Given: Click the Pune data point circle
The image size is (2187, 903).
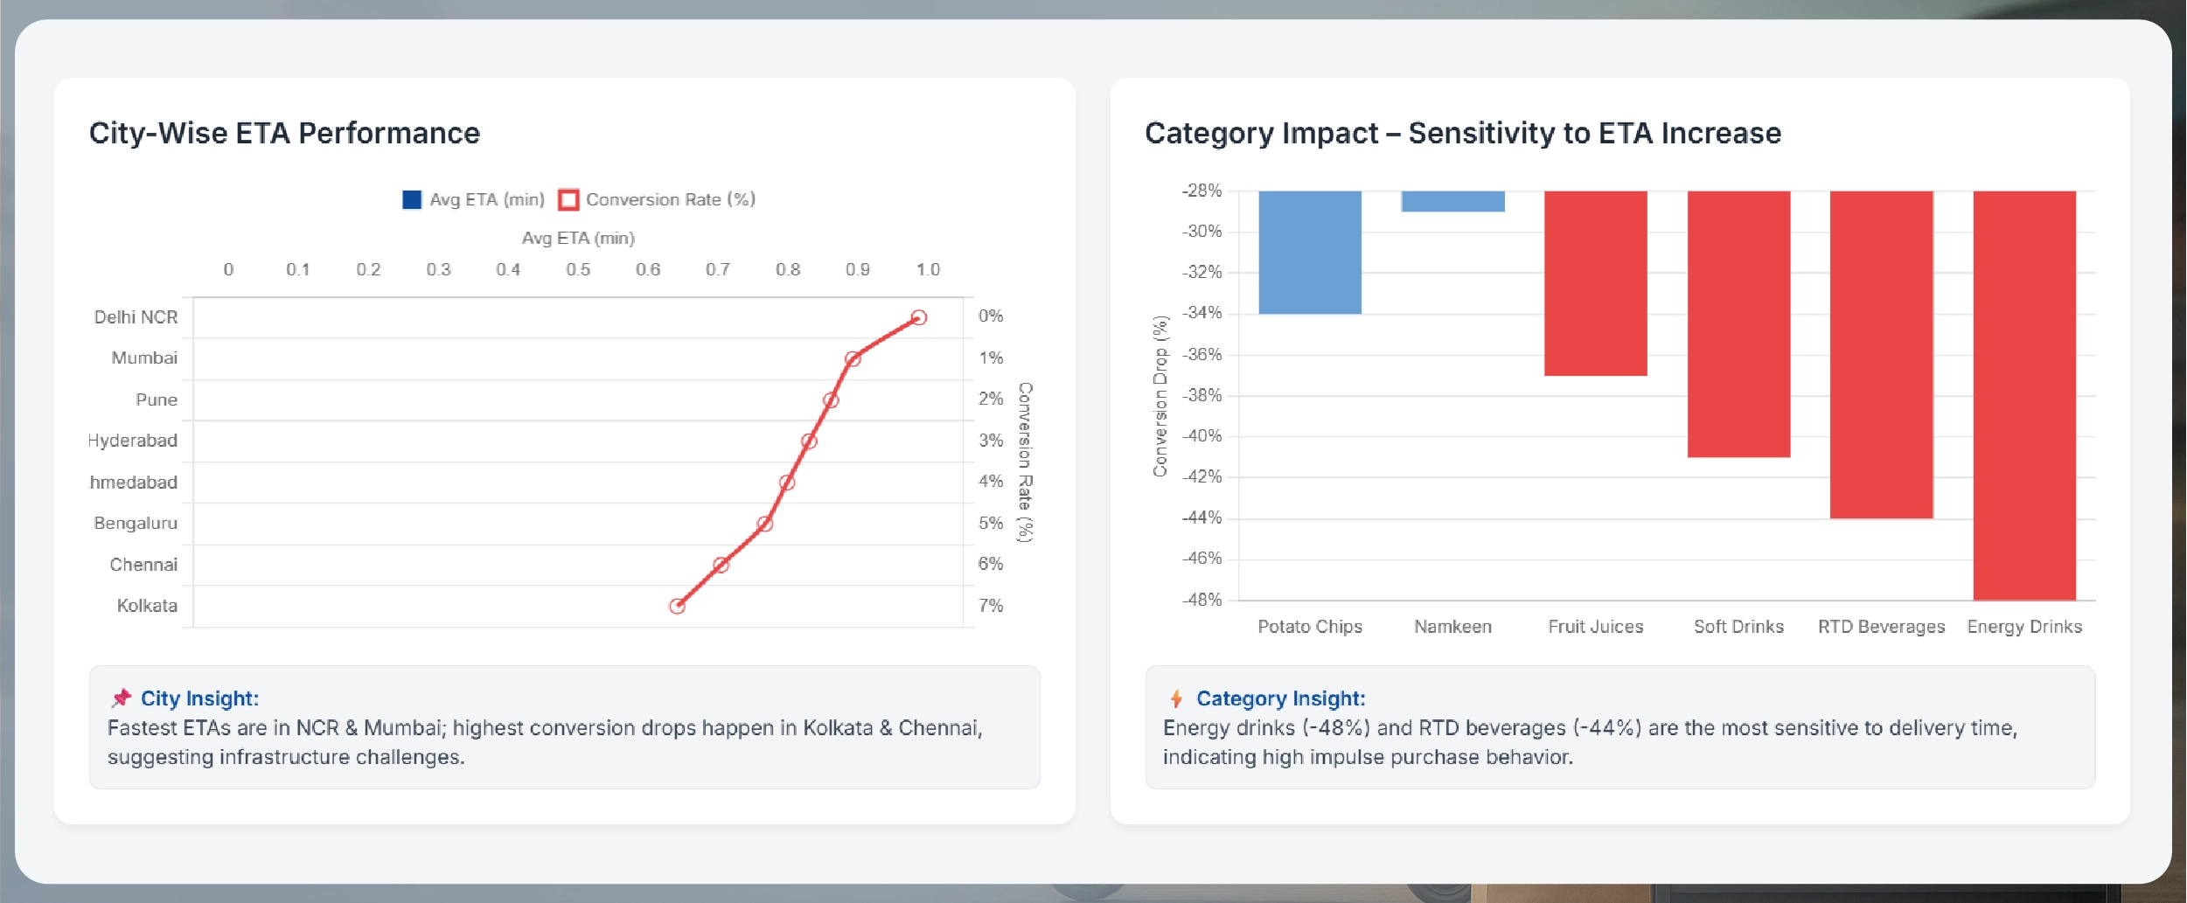Looking at the screenshot, I should [x=831, y=400].
